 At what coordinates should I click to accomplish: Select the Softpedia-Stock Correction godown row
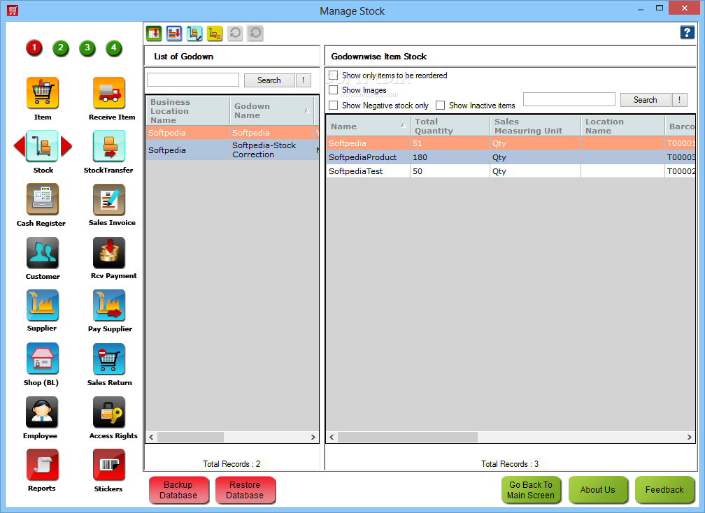[x=232, y=150]
